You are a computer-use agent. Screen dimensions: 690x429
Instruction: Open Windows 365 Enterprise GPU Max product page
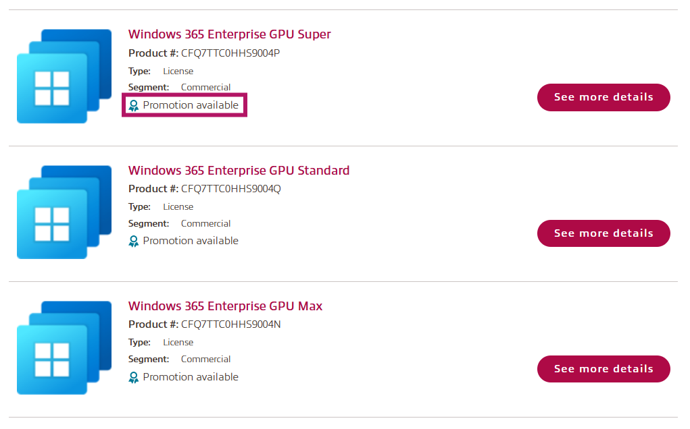[x=226, y=306]
